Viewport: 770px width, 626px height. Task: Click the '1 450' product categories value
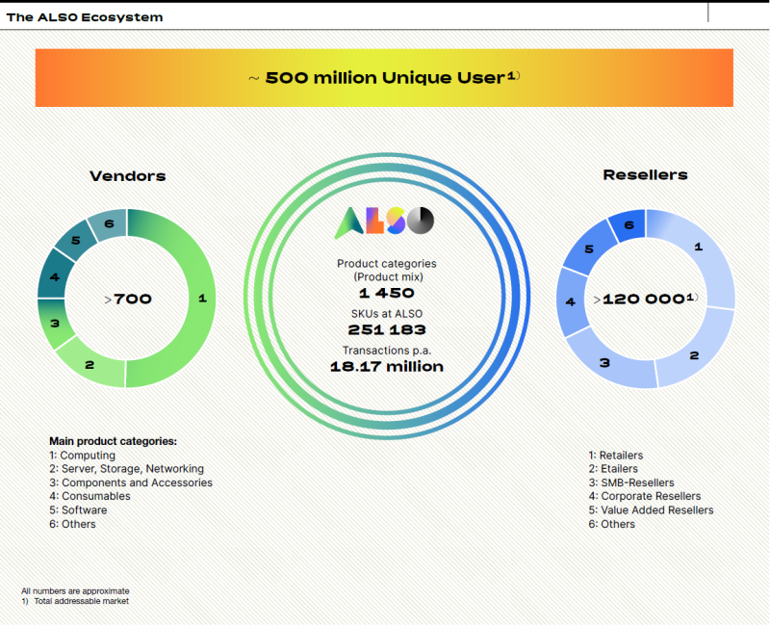pos(387,293)
